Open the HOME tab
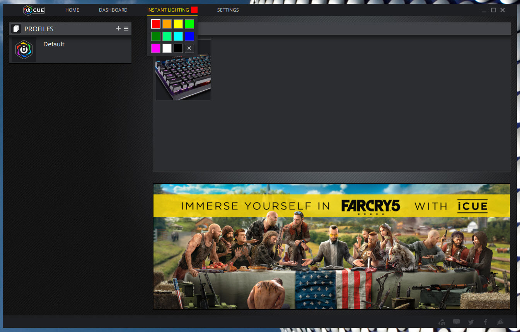 (x=72, y=10)
